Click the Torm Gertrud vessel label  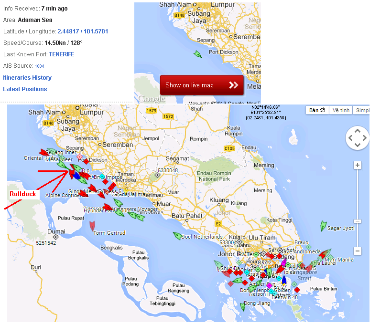pyautogui.click(x=109, y=233)
